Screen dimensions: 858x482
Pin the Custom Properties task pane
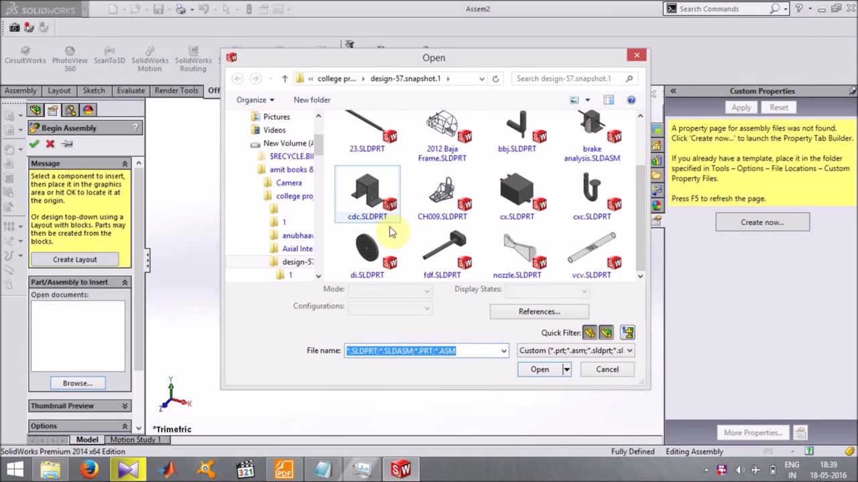tap(852, 91)
